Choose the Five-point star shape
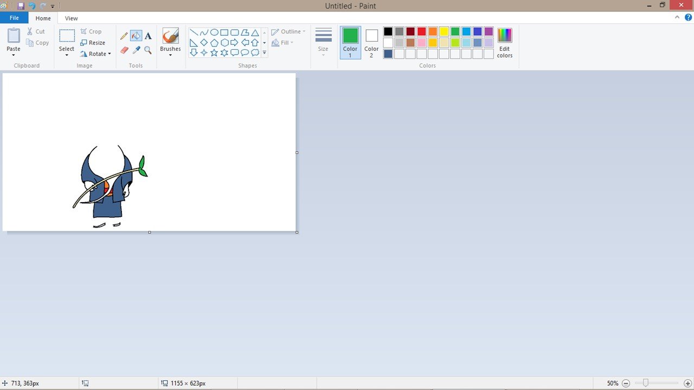Screen dimensions: 694x390 pos(214,53)
